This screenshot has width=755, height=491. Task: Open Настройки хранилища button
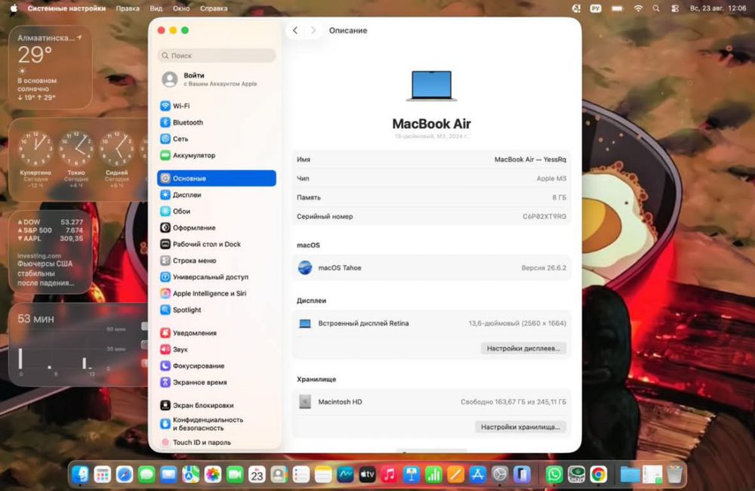(520, 427)
